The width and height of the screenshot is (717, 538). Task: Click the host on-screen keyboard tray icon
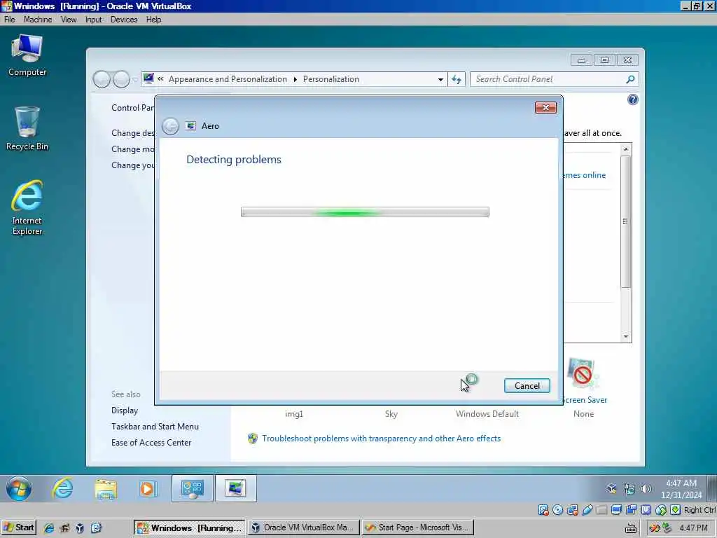point(631,528)
